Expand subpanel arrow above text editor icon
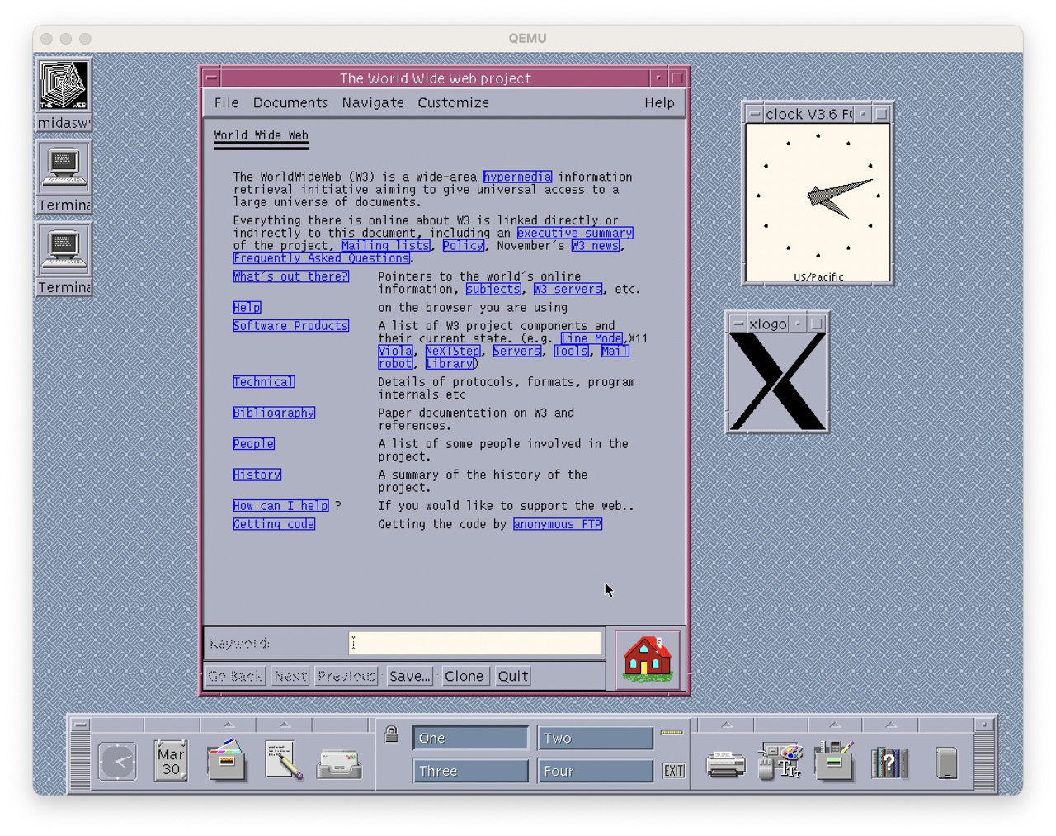Image resolution: width=1056 pixels, height=836 pixels. (x=285, y=725)
